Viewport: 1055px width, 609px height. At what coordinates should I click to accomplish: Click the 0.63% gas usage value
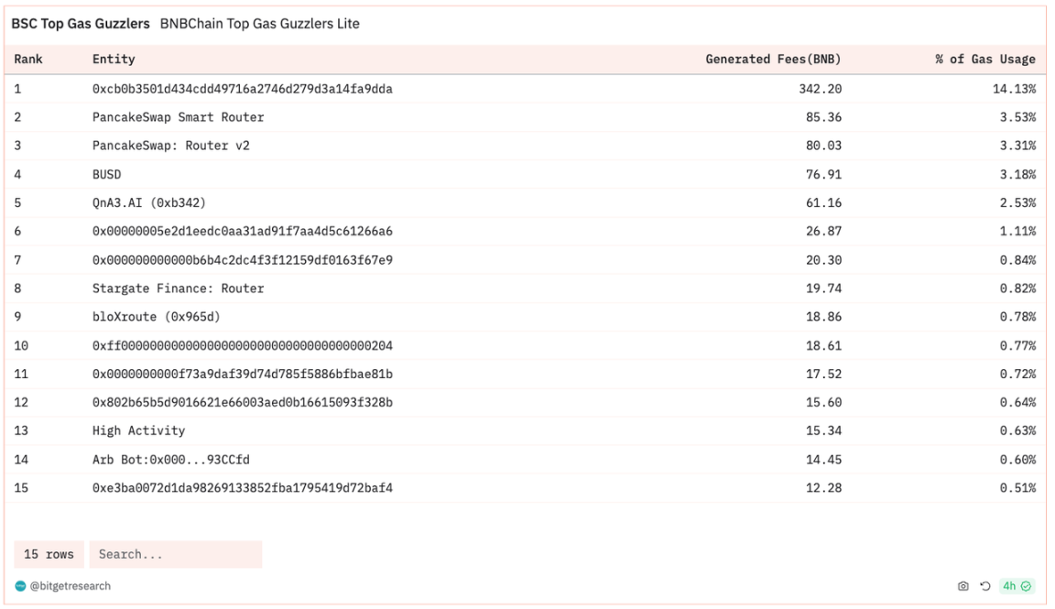pos(1017,430)
